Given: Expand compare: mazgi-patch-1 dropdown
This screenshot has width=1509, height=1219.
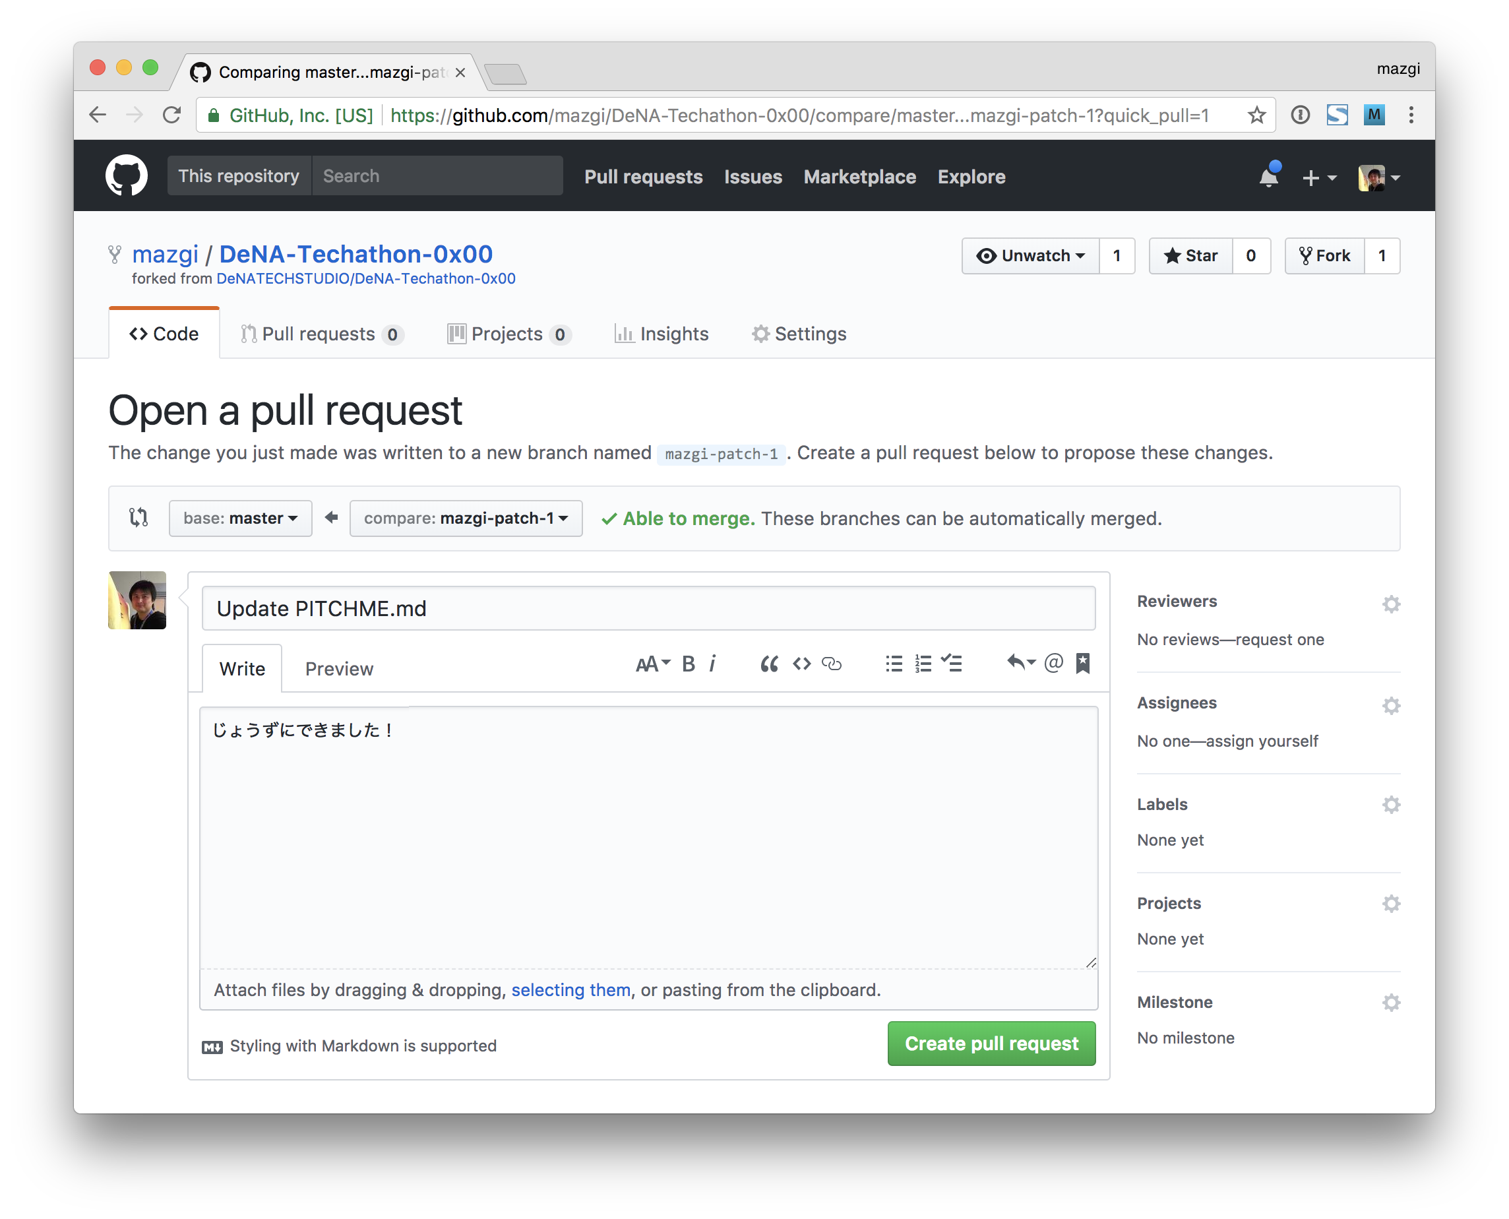Looking at the screenshot, I should (x=466, y=518).
